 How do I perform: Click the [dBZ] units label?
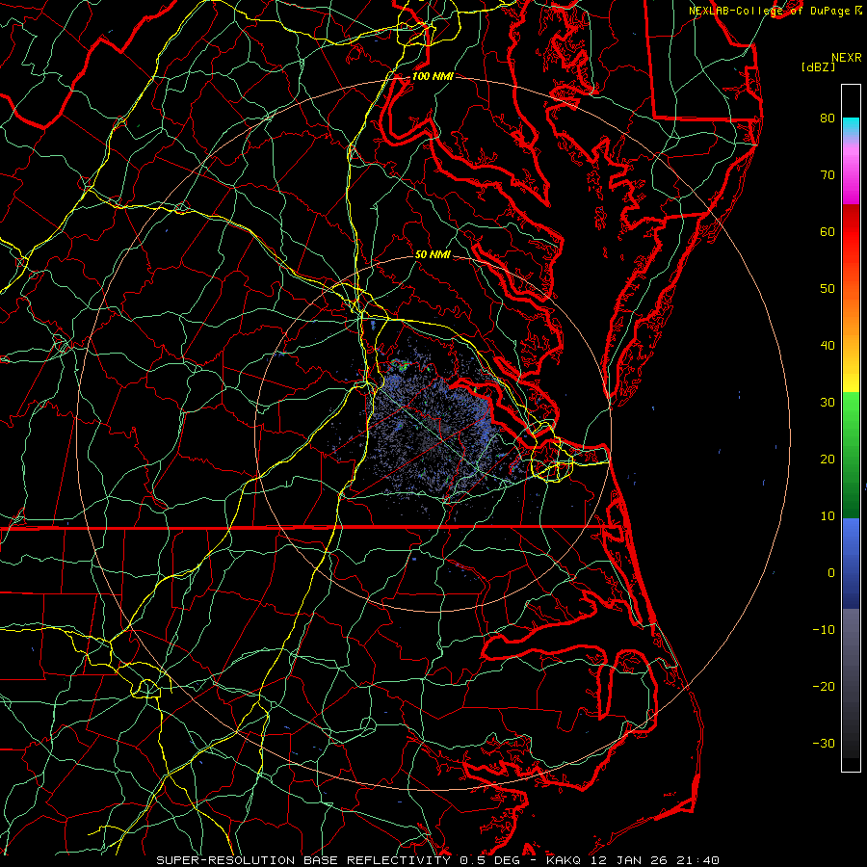point(817,66)
